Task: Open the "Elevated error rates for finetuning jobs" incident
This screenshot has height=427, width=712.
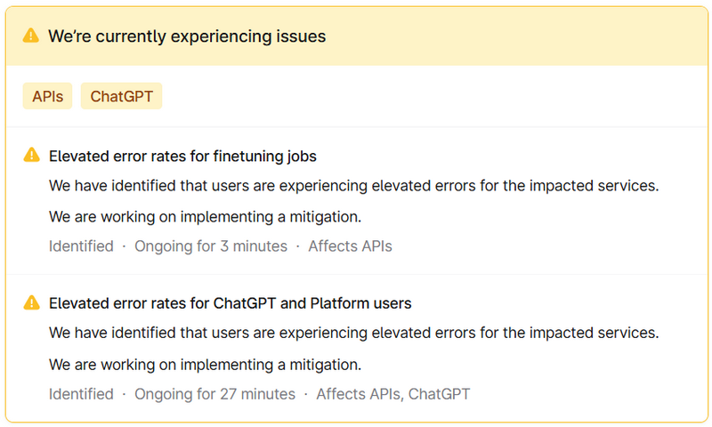Action: tap(182, 157)
